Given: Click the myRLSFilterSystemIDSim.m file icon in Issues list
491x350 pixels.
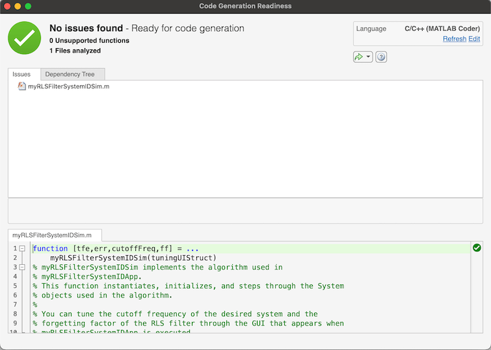Looking at the screenshot, I should click(x=22, y=86).
